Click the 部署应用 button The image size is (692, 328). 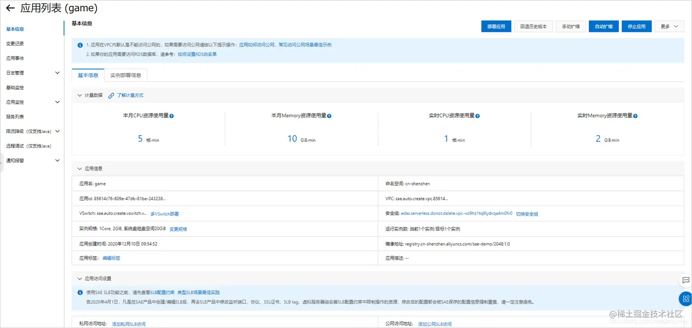(x=496, y=26)
